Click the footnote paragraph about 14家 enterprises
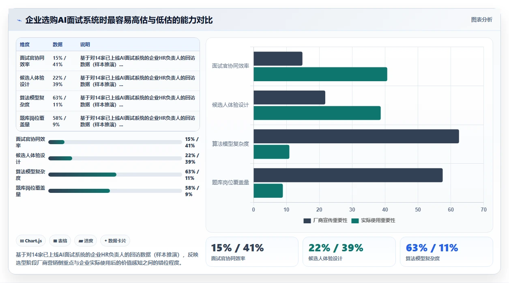This screenshot has width=509, height=283. click(107, 259)
